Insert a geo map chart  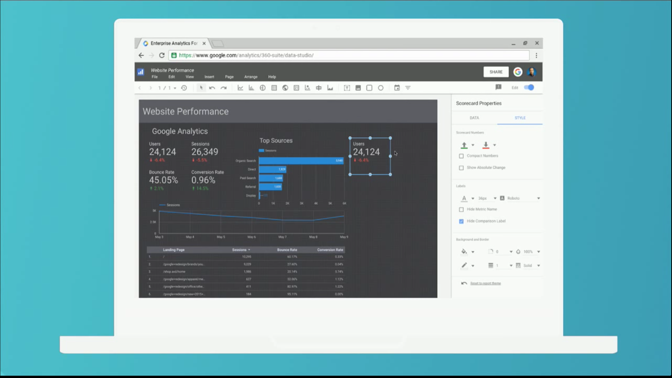pyautogui.click(x=285, y=88)
